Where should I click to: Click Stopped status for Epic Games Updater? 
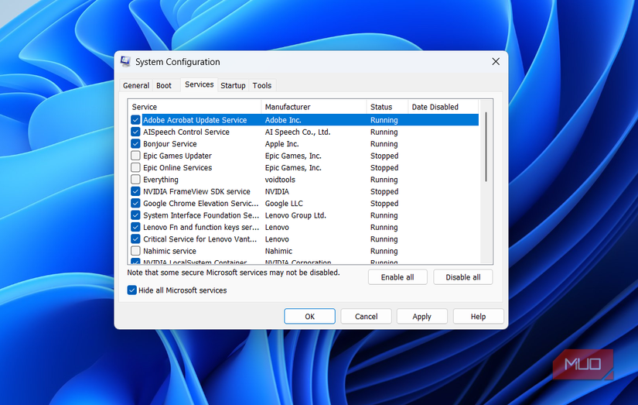click(384, 156)
